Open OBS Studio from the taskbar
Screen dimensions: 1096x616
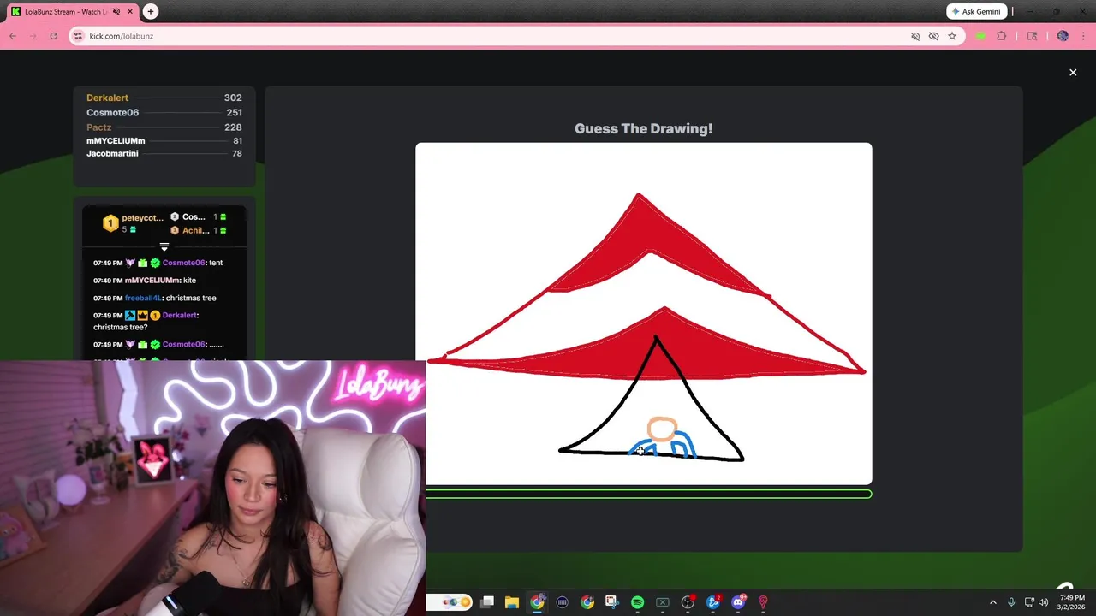[688, 602]
